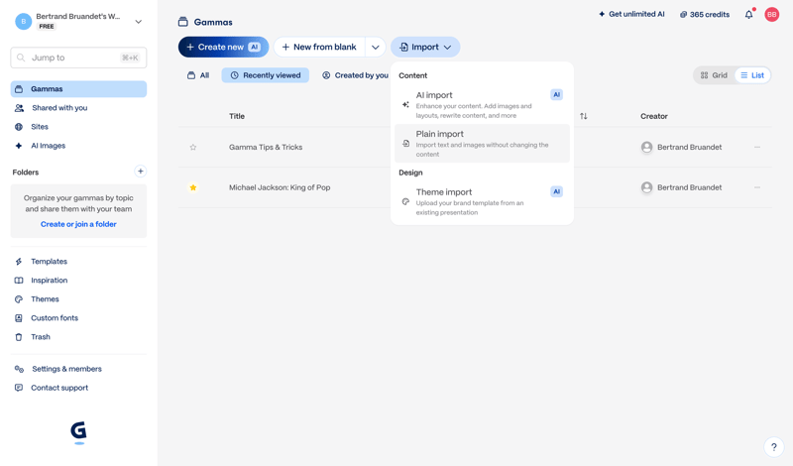Image resolution: width=793 pixels, height=466 pixels.
Task: Click the Plain import document icon
Action: tap(405, 144)
